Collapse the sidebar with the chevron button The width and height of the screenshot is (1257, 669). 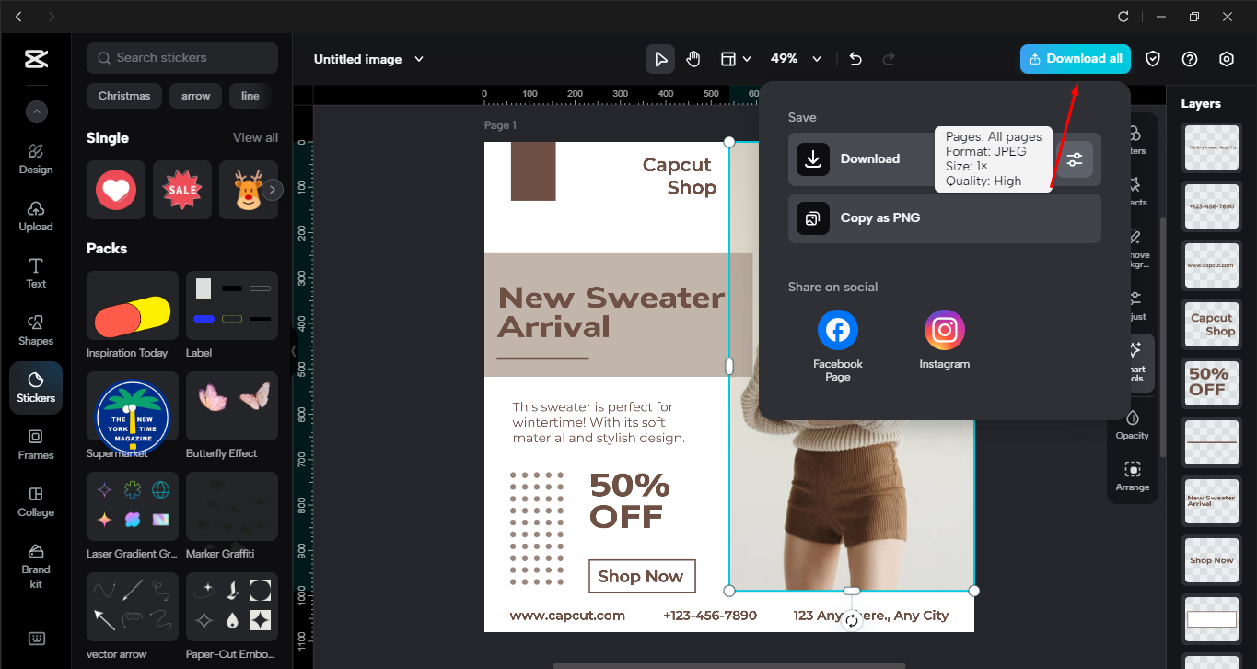coord(36,112)
